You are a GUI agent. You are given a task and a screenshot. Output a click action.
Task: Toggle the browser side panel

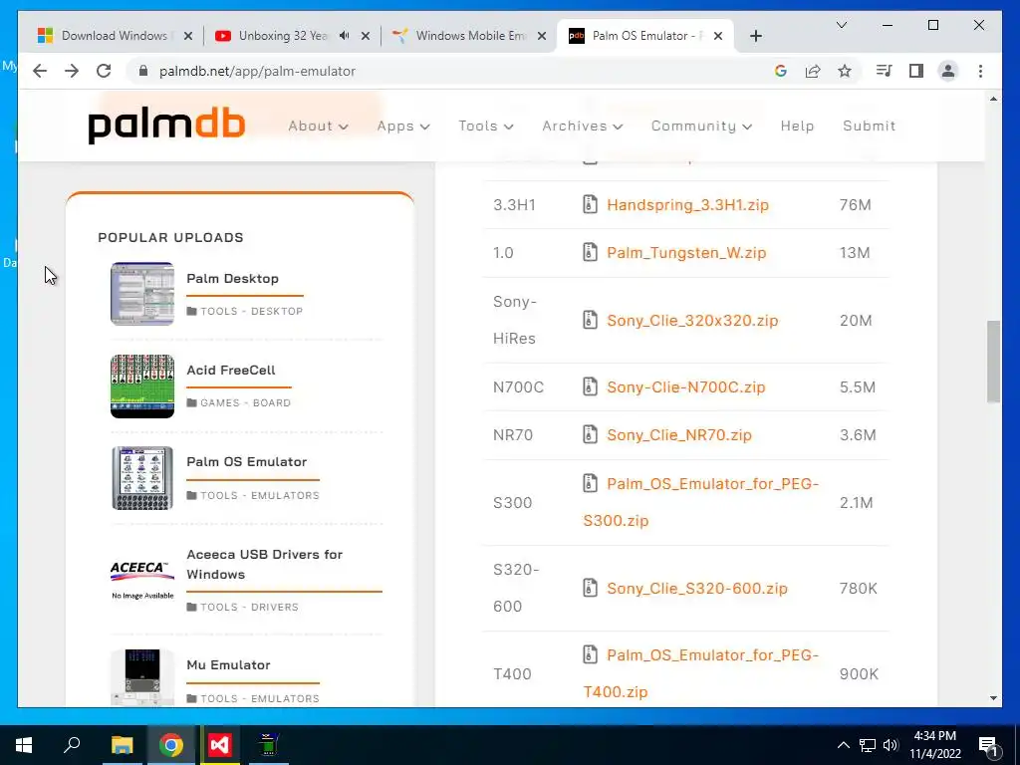point(916,71)
